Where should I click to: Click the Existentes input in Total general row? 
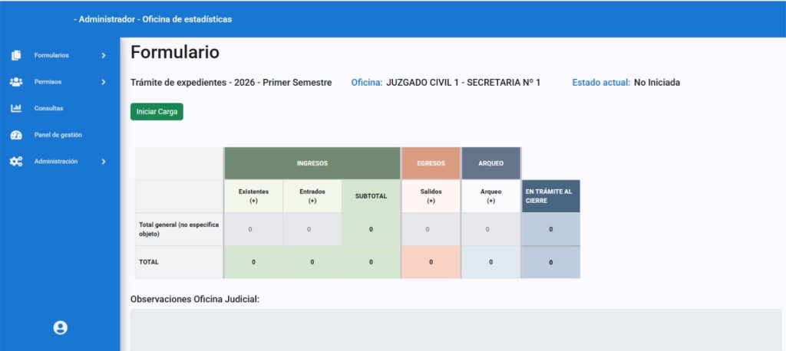[x=253, y=229]
